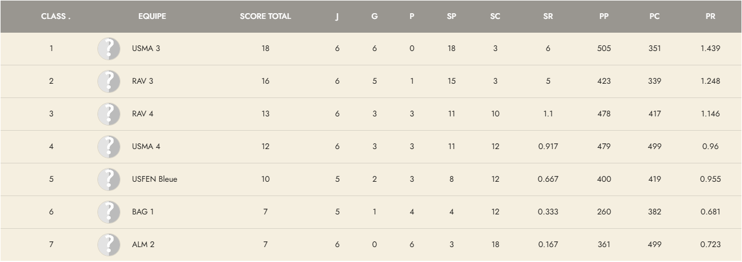Click the EQUIPE column header
The height and width of the screenshot is (262, 742).
pos(152,17)
